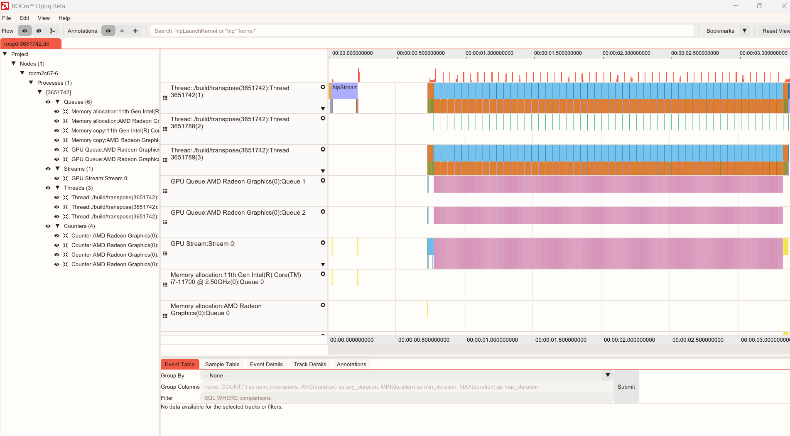
Task: Click the zoom-to-track icon beside GPU Stream:Stream 0
Action: (x=65, y=179)
